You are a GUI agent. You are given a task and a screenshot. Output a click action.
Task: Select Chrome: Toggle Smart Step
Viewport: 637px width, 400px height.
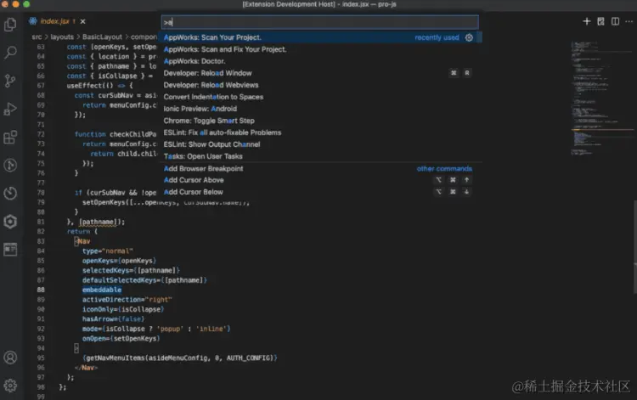click(x=319, y=121)
